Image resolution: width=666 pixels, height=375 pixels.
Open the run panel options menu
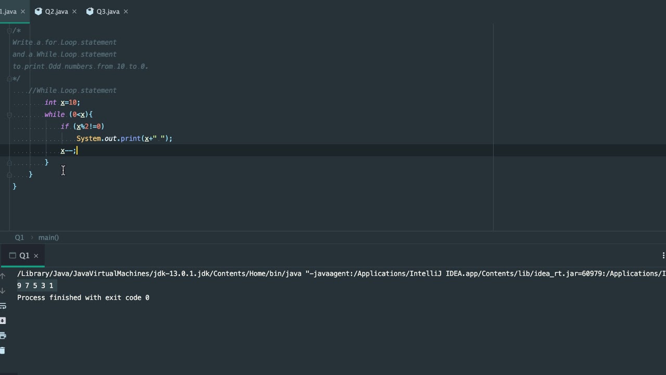click(663, 255)
